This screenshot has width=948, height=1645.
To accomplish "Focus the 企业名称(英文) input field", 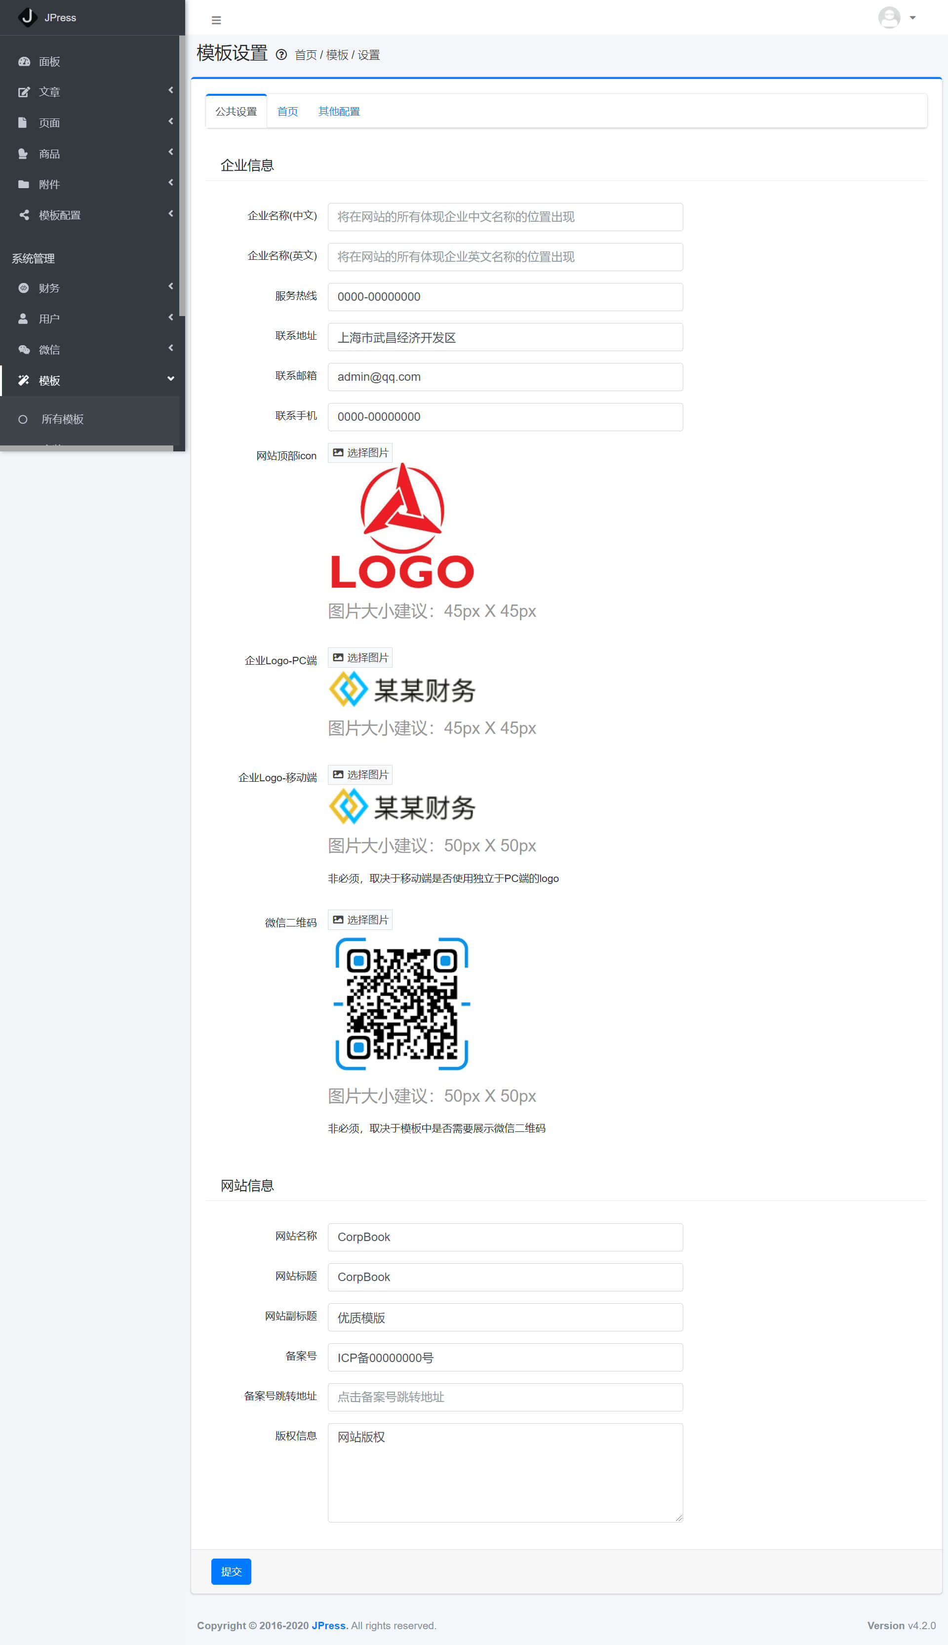I will (x=505, y=257).
